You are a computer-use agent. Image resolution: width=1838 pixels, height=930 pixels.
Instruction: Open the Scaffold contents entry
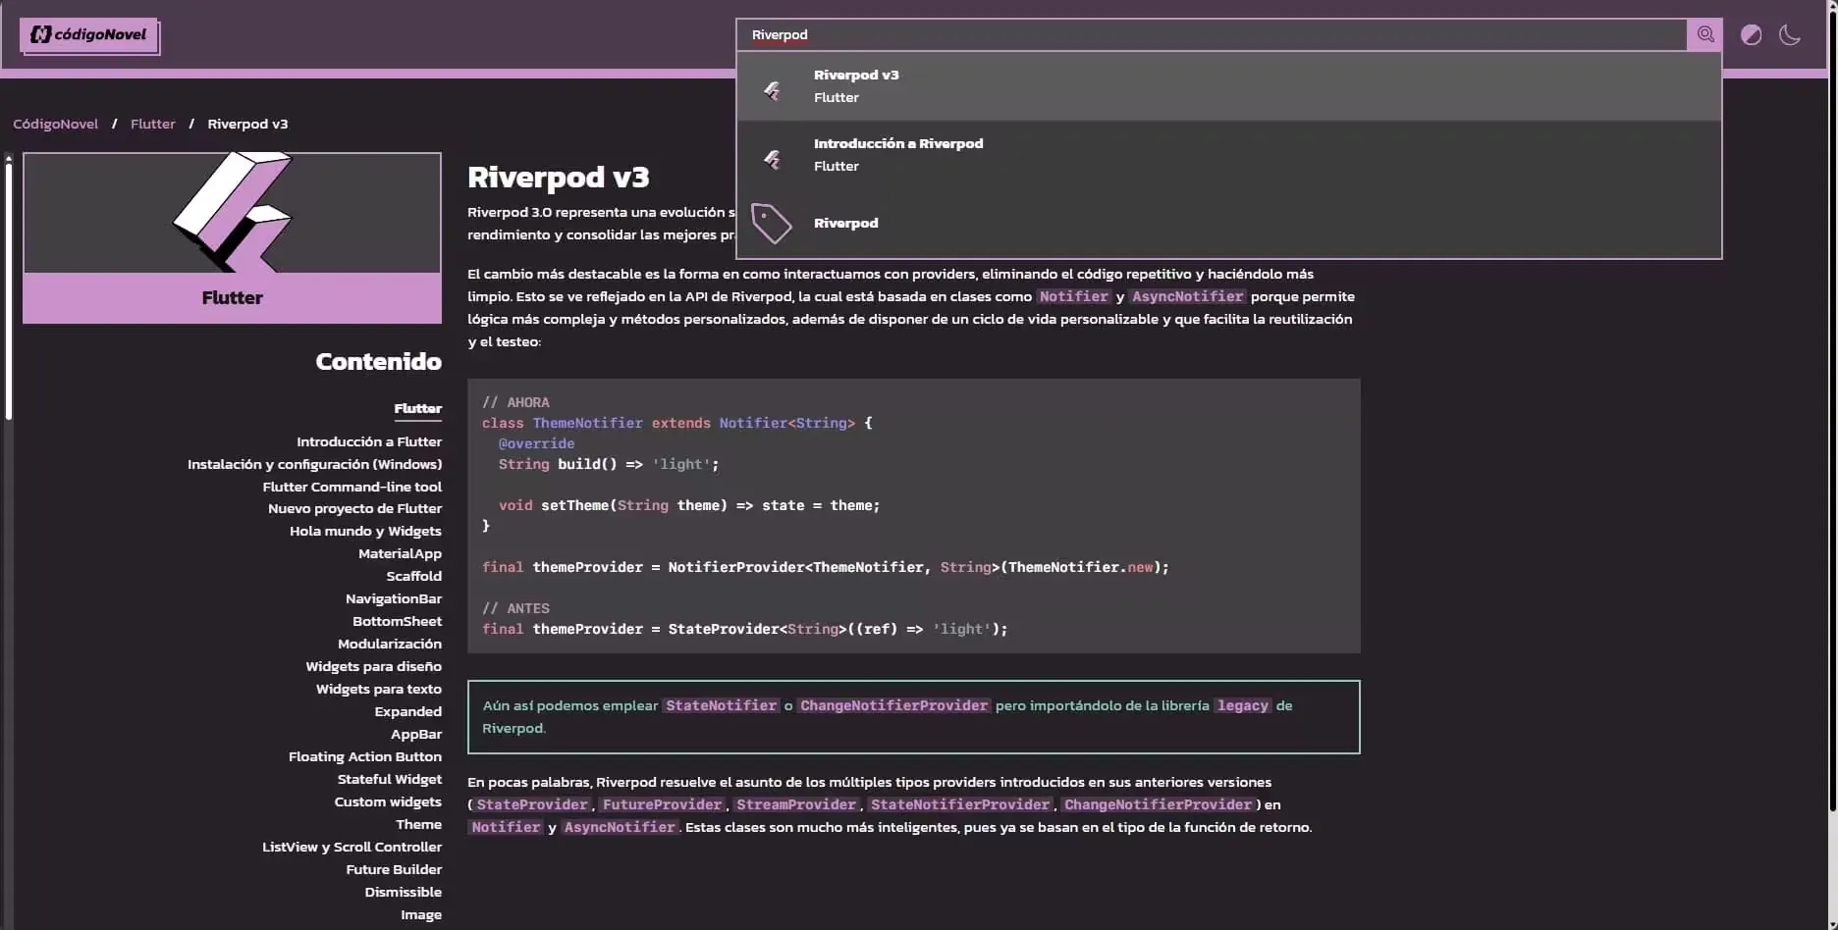413,576
